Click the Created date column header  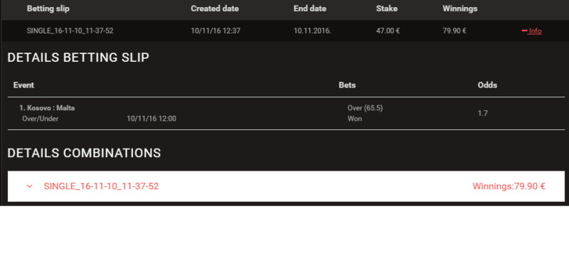tap(215, 9)
